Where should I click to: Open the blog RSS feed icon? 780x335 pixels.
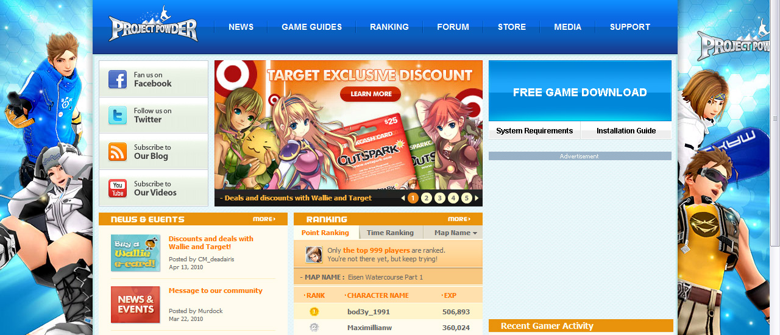[118, 152]
